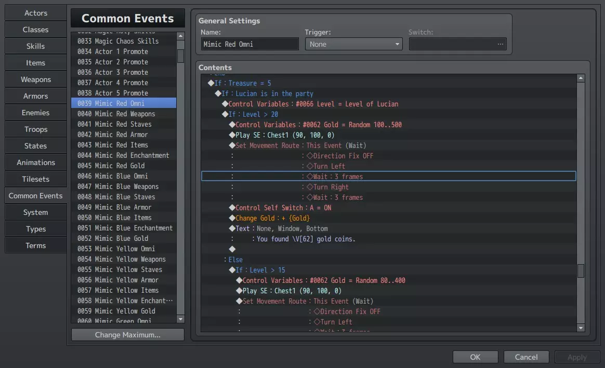
Task: Click the Cancel button
Action: (526, 357)
